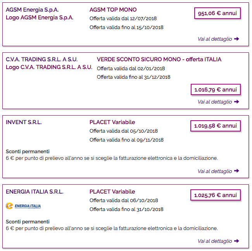Click the Logo AGSM Energia S.p.A. placeholder text
252x251 pixels.
pyautogui.click(x=40, y=17)
